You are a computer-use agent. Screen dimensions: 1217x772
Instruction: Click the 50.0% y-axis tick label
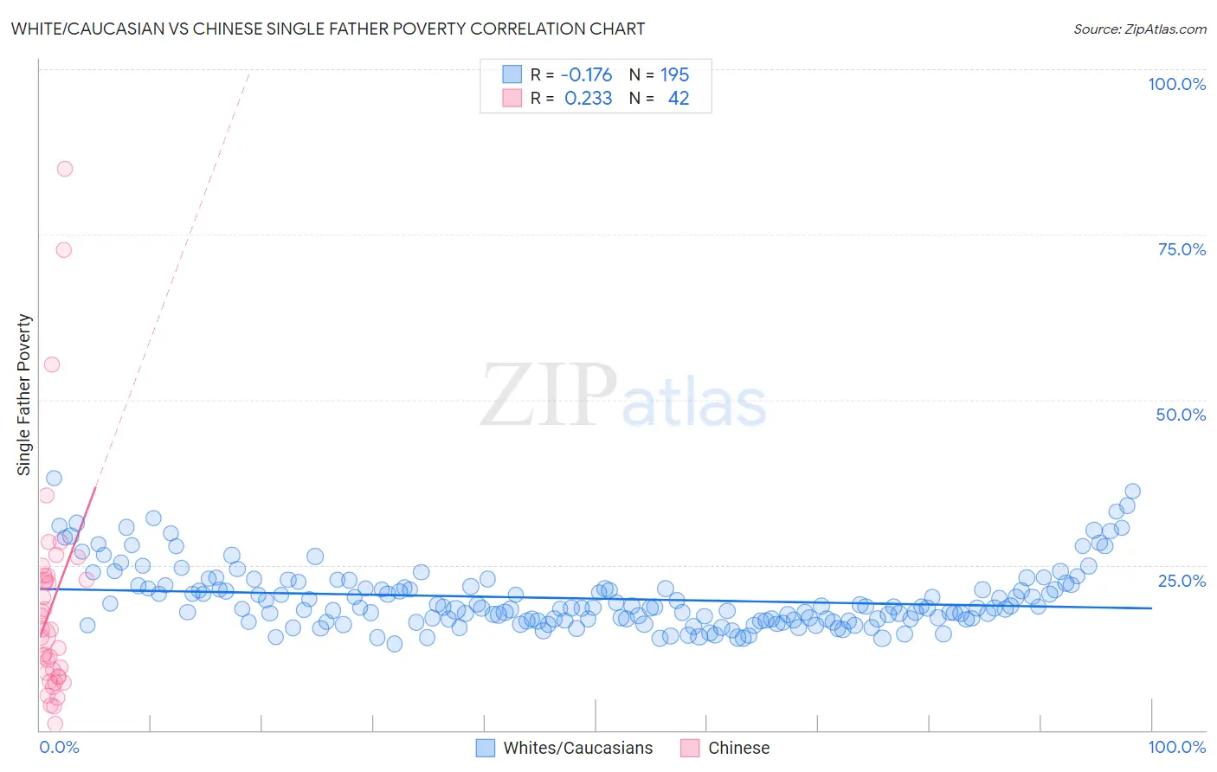(x=1181, y=415)
